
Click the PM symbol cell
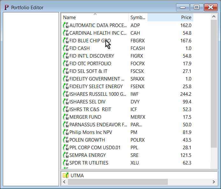coord(134,132)
